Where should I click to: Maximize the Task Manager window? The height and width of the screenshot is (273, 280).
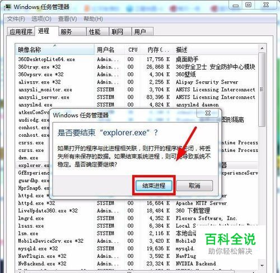(248, 5)
